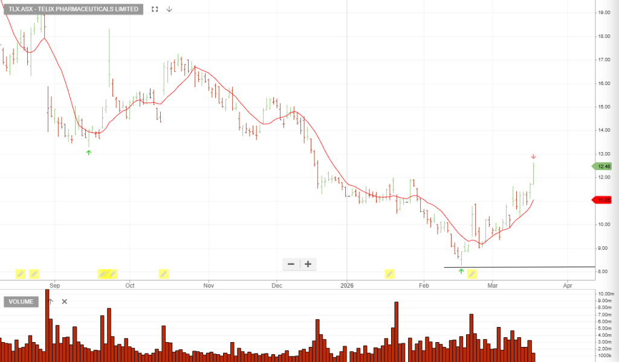Zoom out the chart with the minus button

point(291,264)
